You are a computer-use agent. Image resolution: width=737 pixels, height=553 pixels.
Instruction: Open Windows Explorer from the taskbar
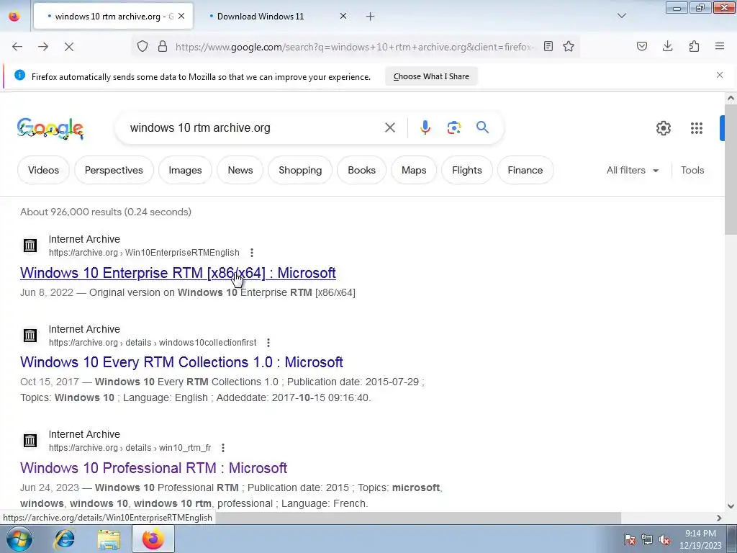(109, 539)
